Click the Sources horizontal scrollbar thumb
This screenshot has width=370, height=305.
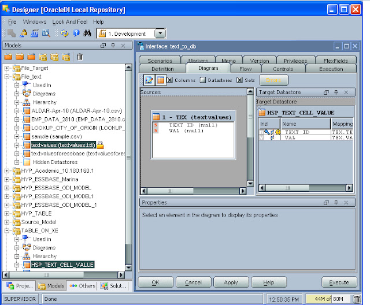point(170,191)
